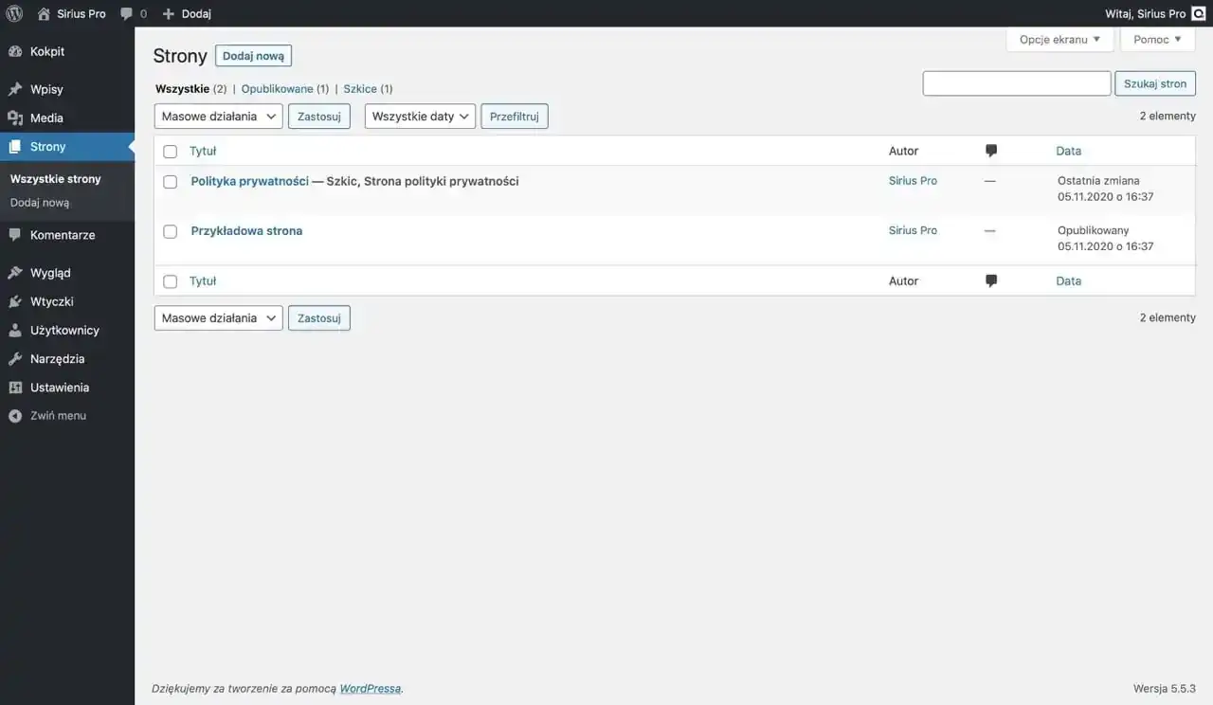This screenshot has height=705, width=1213.
Task: Open the WordPress logo menu
Action: [x=12, y=12]
